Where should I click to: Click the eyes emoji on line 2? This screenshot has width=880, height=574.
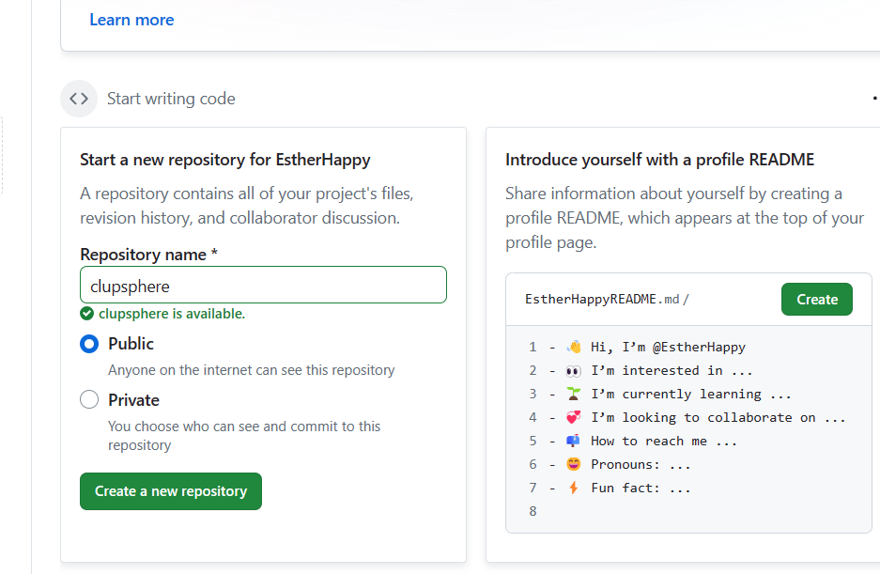[x=574, y=371]
